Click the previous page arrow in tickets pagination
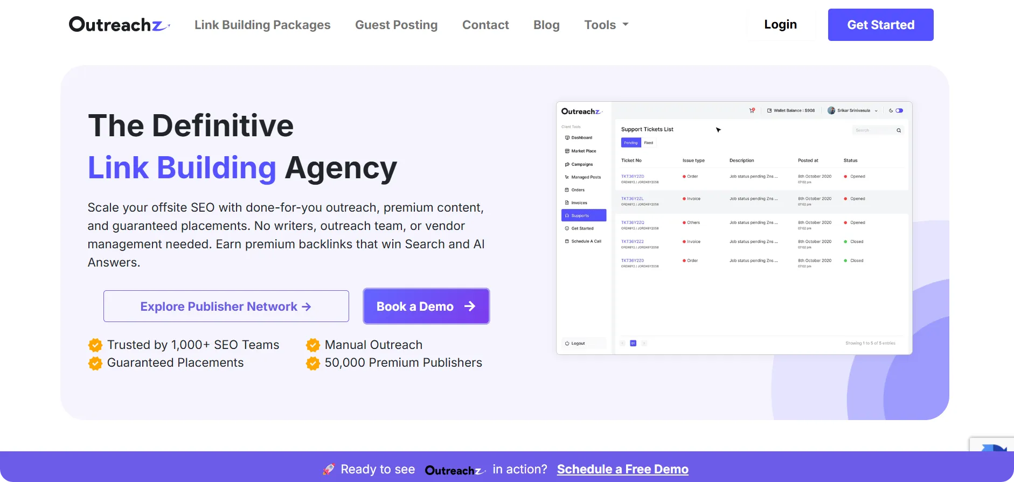This screenshot has width=1014, height=482. pos(623,343)
